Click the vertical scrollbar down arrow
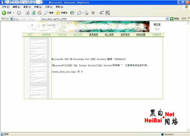Screen dimensions: 190x136 point(188,130)
